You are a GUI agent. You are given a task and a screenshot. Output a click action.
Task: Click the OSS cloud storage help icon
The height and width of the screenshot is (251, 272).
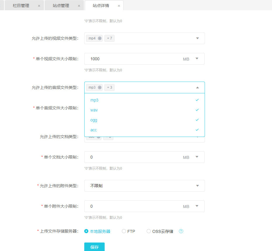tap(181, 231)
